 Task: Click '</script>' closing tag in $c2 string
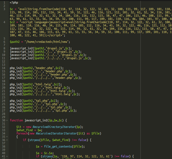55,35
